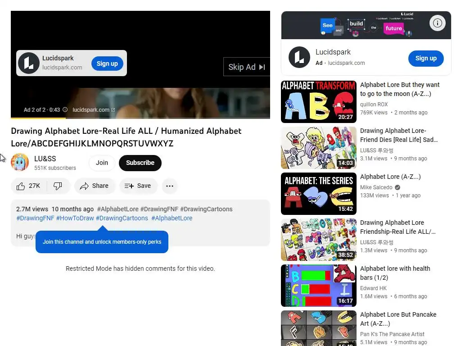This screenshot has width=461, height=346.
Task: Click the info icon on sidebar ad banner
Action: click(437, 23)
